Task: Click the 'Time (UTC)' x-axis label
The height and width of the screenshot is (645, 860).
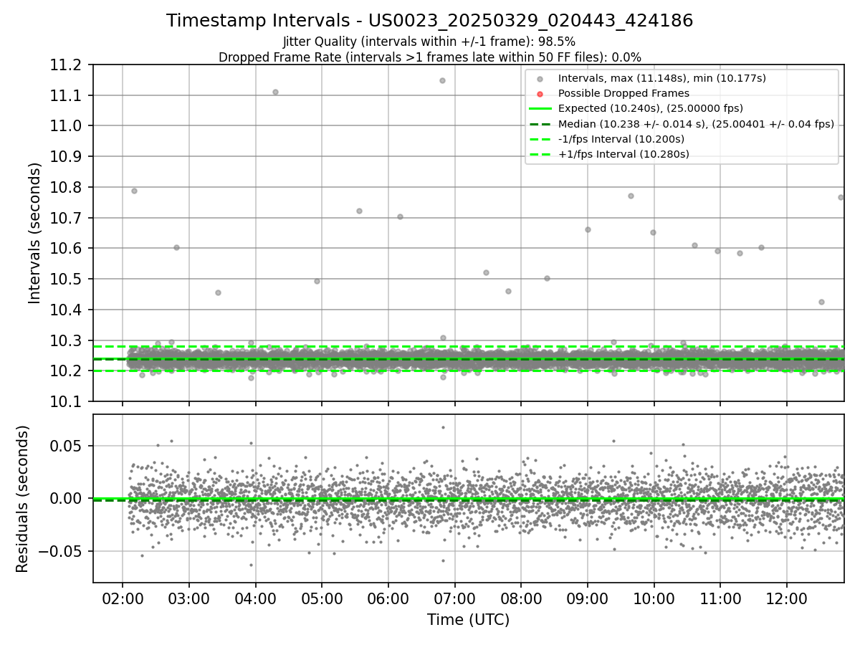Action: pos(468,620)
